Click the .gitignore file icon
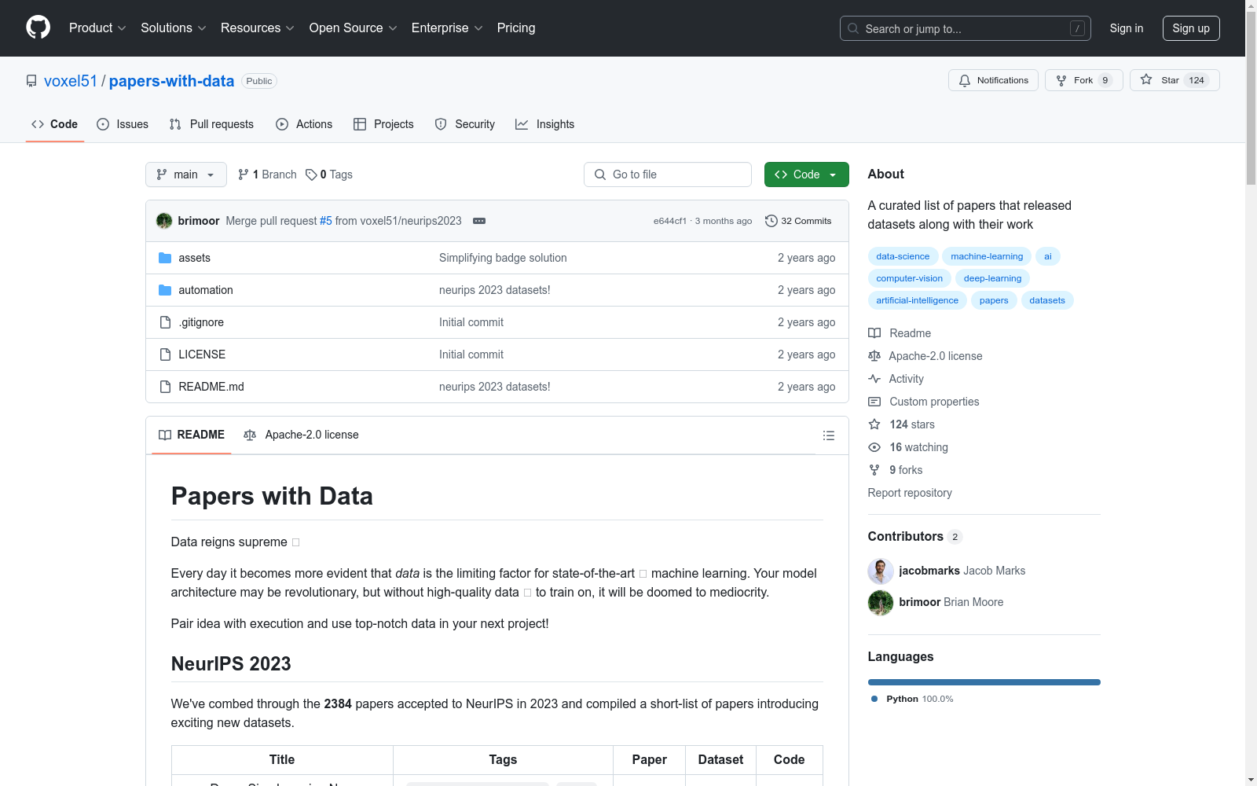This screenshot has width=1257, height=786. [x=165, y=322]
